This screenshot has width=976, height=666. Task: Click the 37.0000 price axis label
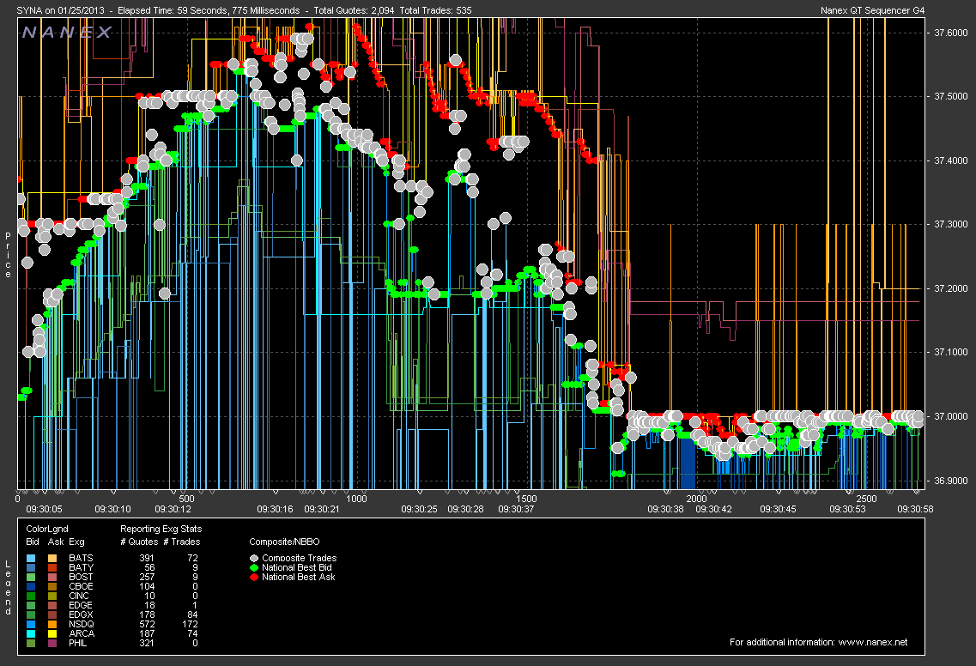[950, 415]
